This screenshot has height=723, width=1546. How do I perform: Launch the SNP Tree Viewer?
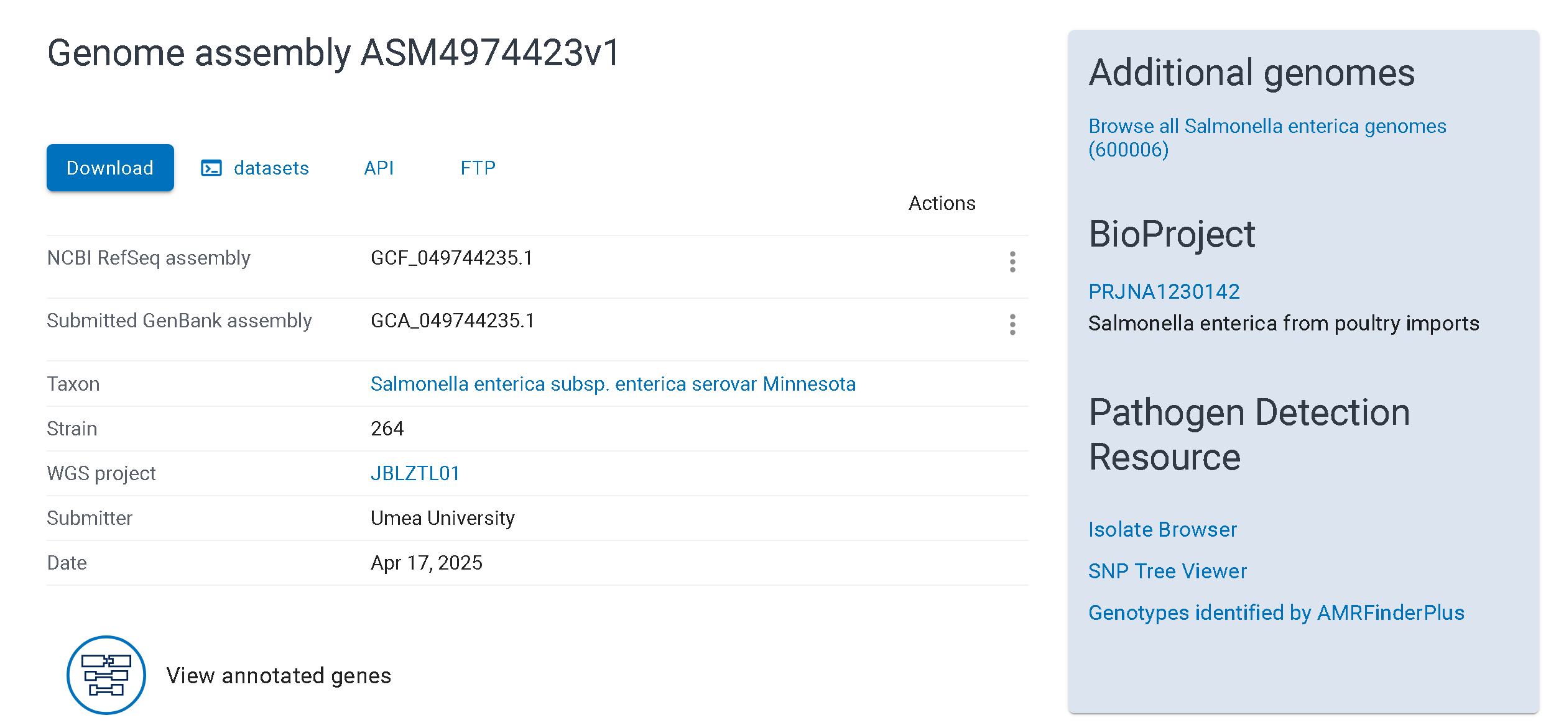tap(1167, 571)
